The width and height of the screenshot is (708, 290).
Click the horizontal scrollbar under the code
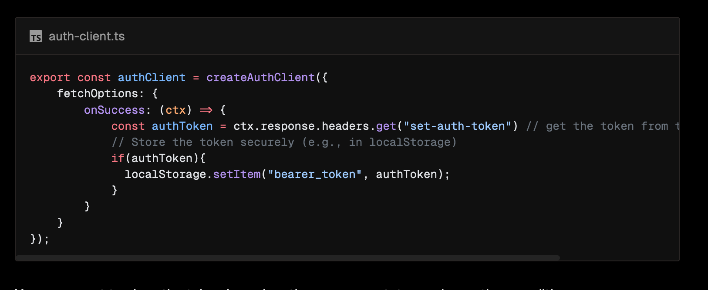(x=287, y=258)
